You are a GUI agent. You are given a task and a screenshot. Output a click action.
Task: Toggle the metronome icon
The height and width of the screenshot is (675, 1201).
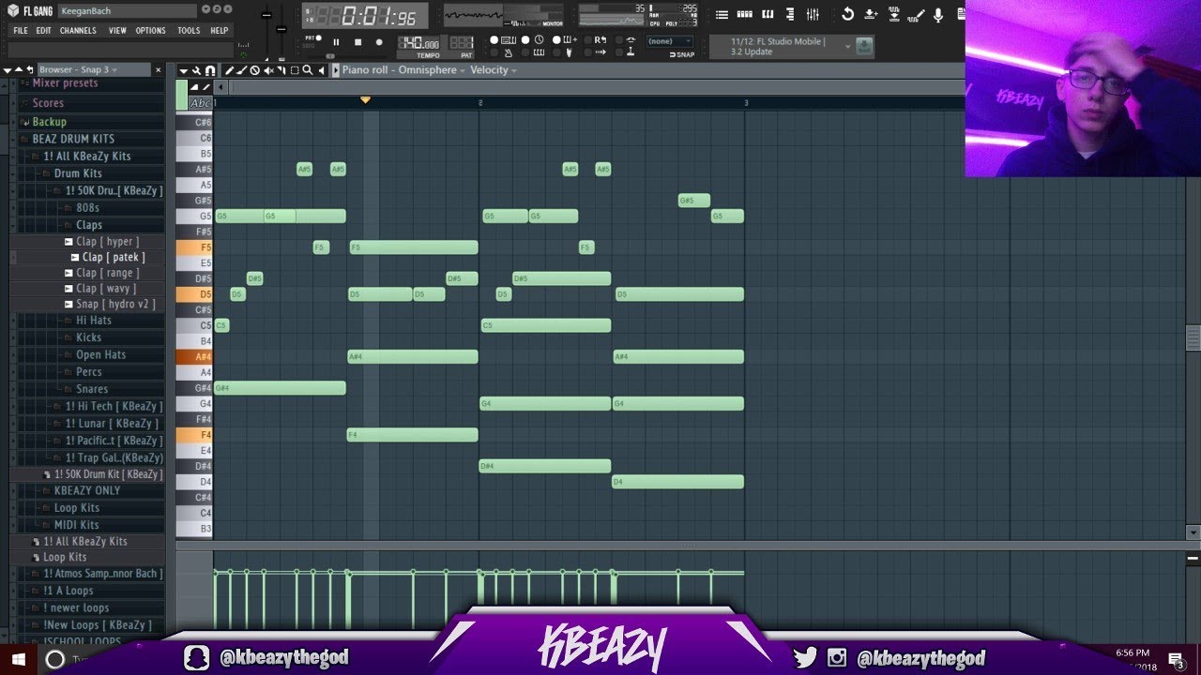[x=509, y=52]
